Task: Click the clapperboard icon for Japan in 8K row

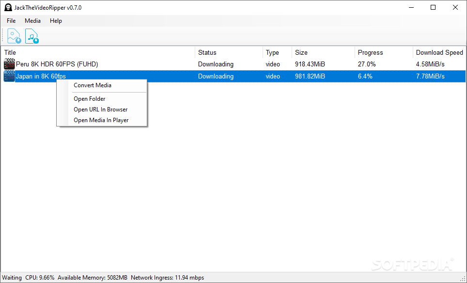Action: [x=9, y=76]
